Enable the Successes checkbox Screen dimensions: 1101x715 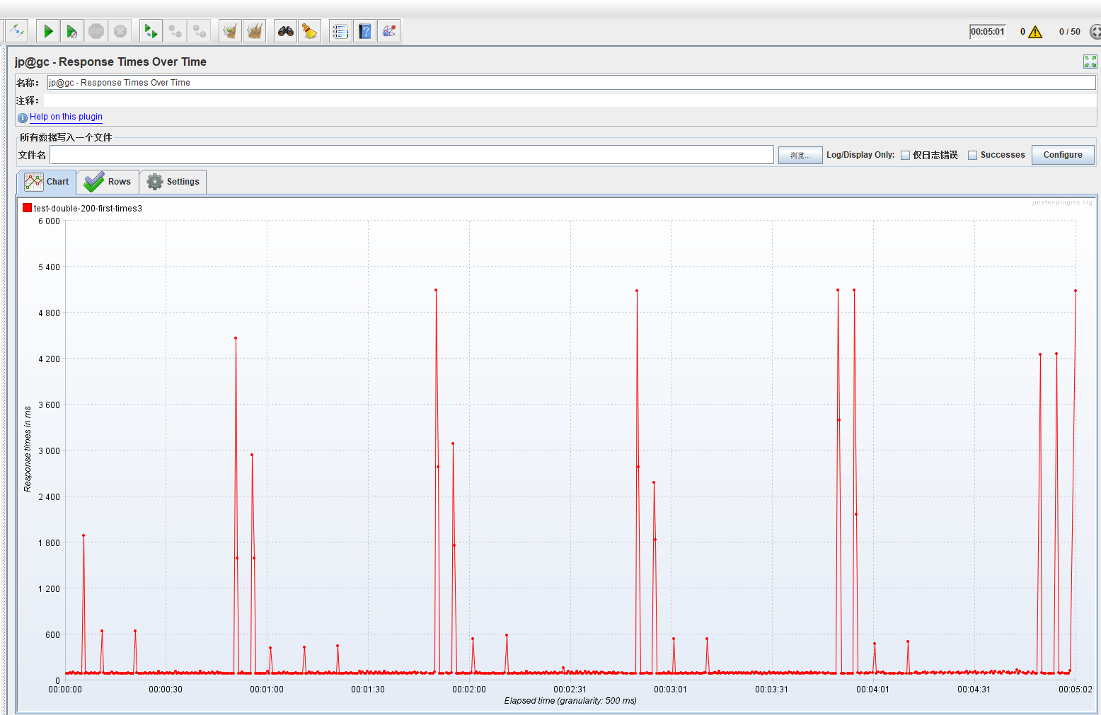[x=972, y=155]
